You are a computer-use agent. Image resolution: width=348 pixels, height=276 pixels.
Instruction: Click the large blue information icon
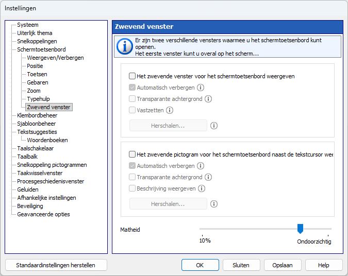click(x=125, y=46)
